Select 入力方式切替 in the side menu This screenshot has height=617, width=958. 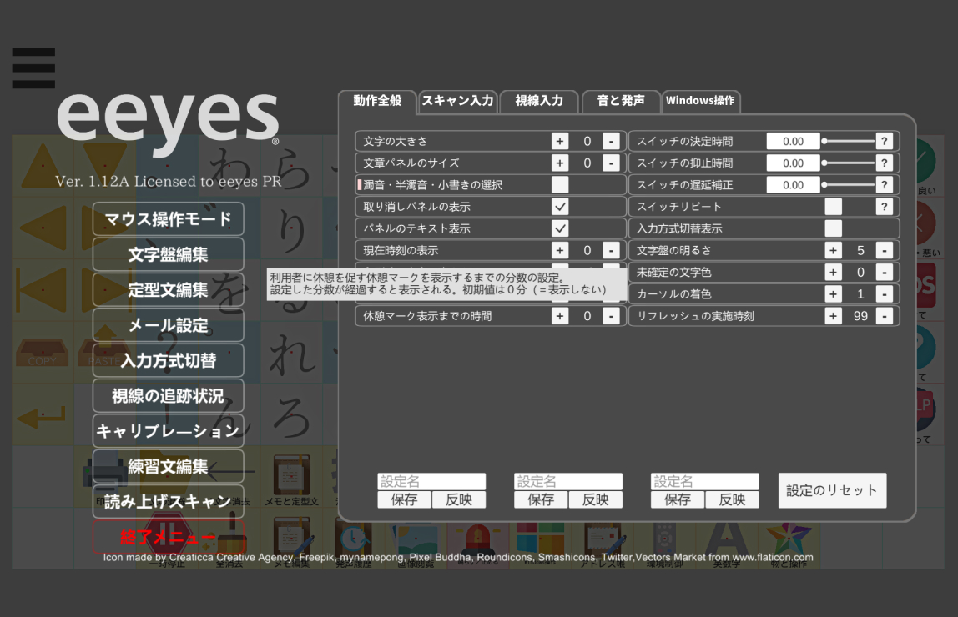pyautogui.click(x=168, y=361)
